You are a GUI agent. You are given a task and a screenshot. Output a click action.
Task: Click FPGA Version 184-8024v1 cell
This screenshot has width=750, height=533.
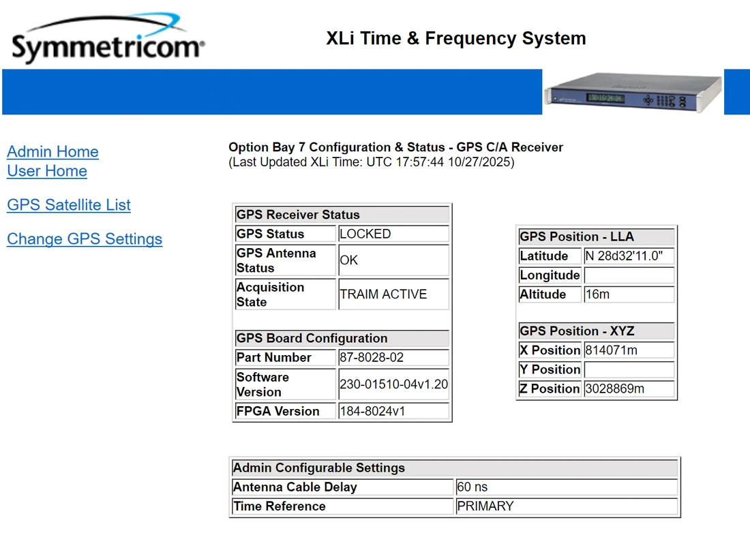click(x=393, y=412)
